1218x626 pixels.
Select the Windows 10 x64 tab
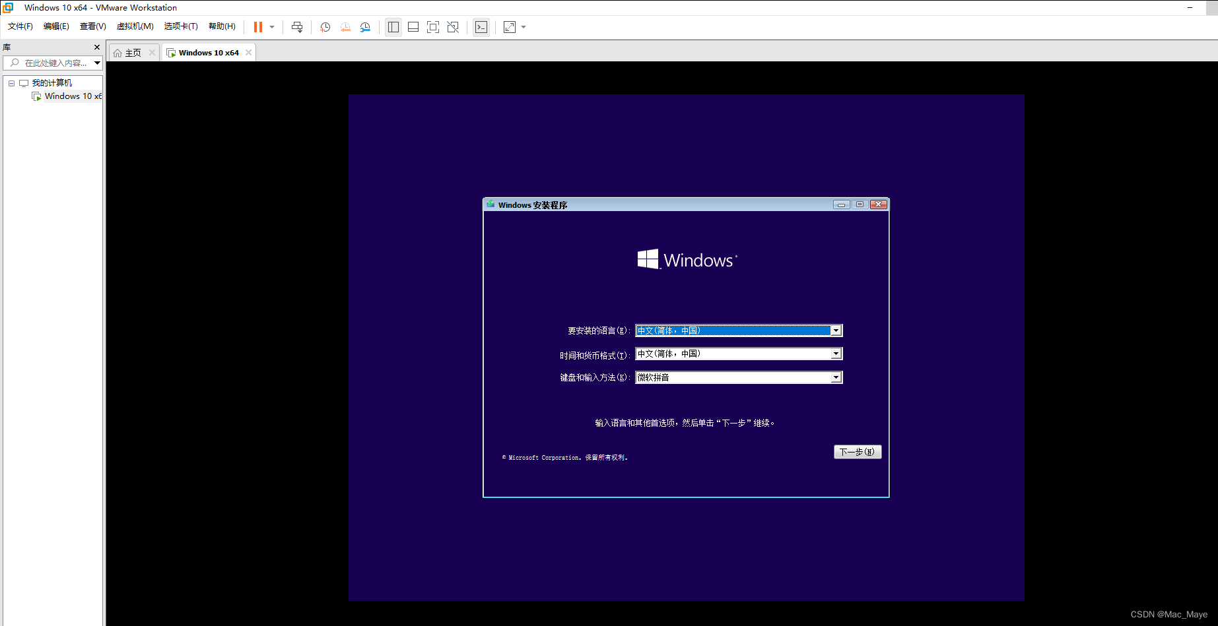click(209, 53)
